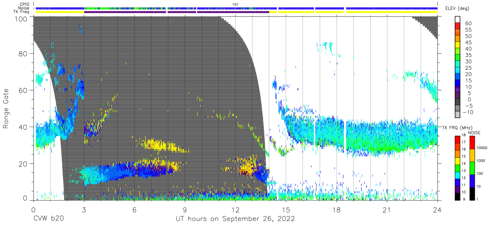This screenshot has width=492, height=227.
Task: Pick the dark gray swatch in ELEV color bar
Action: 458,102
